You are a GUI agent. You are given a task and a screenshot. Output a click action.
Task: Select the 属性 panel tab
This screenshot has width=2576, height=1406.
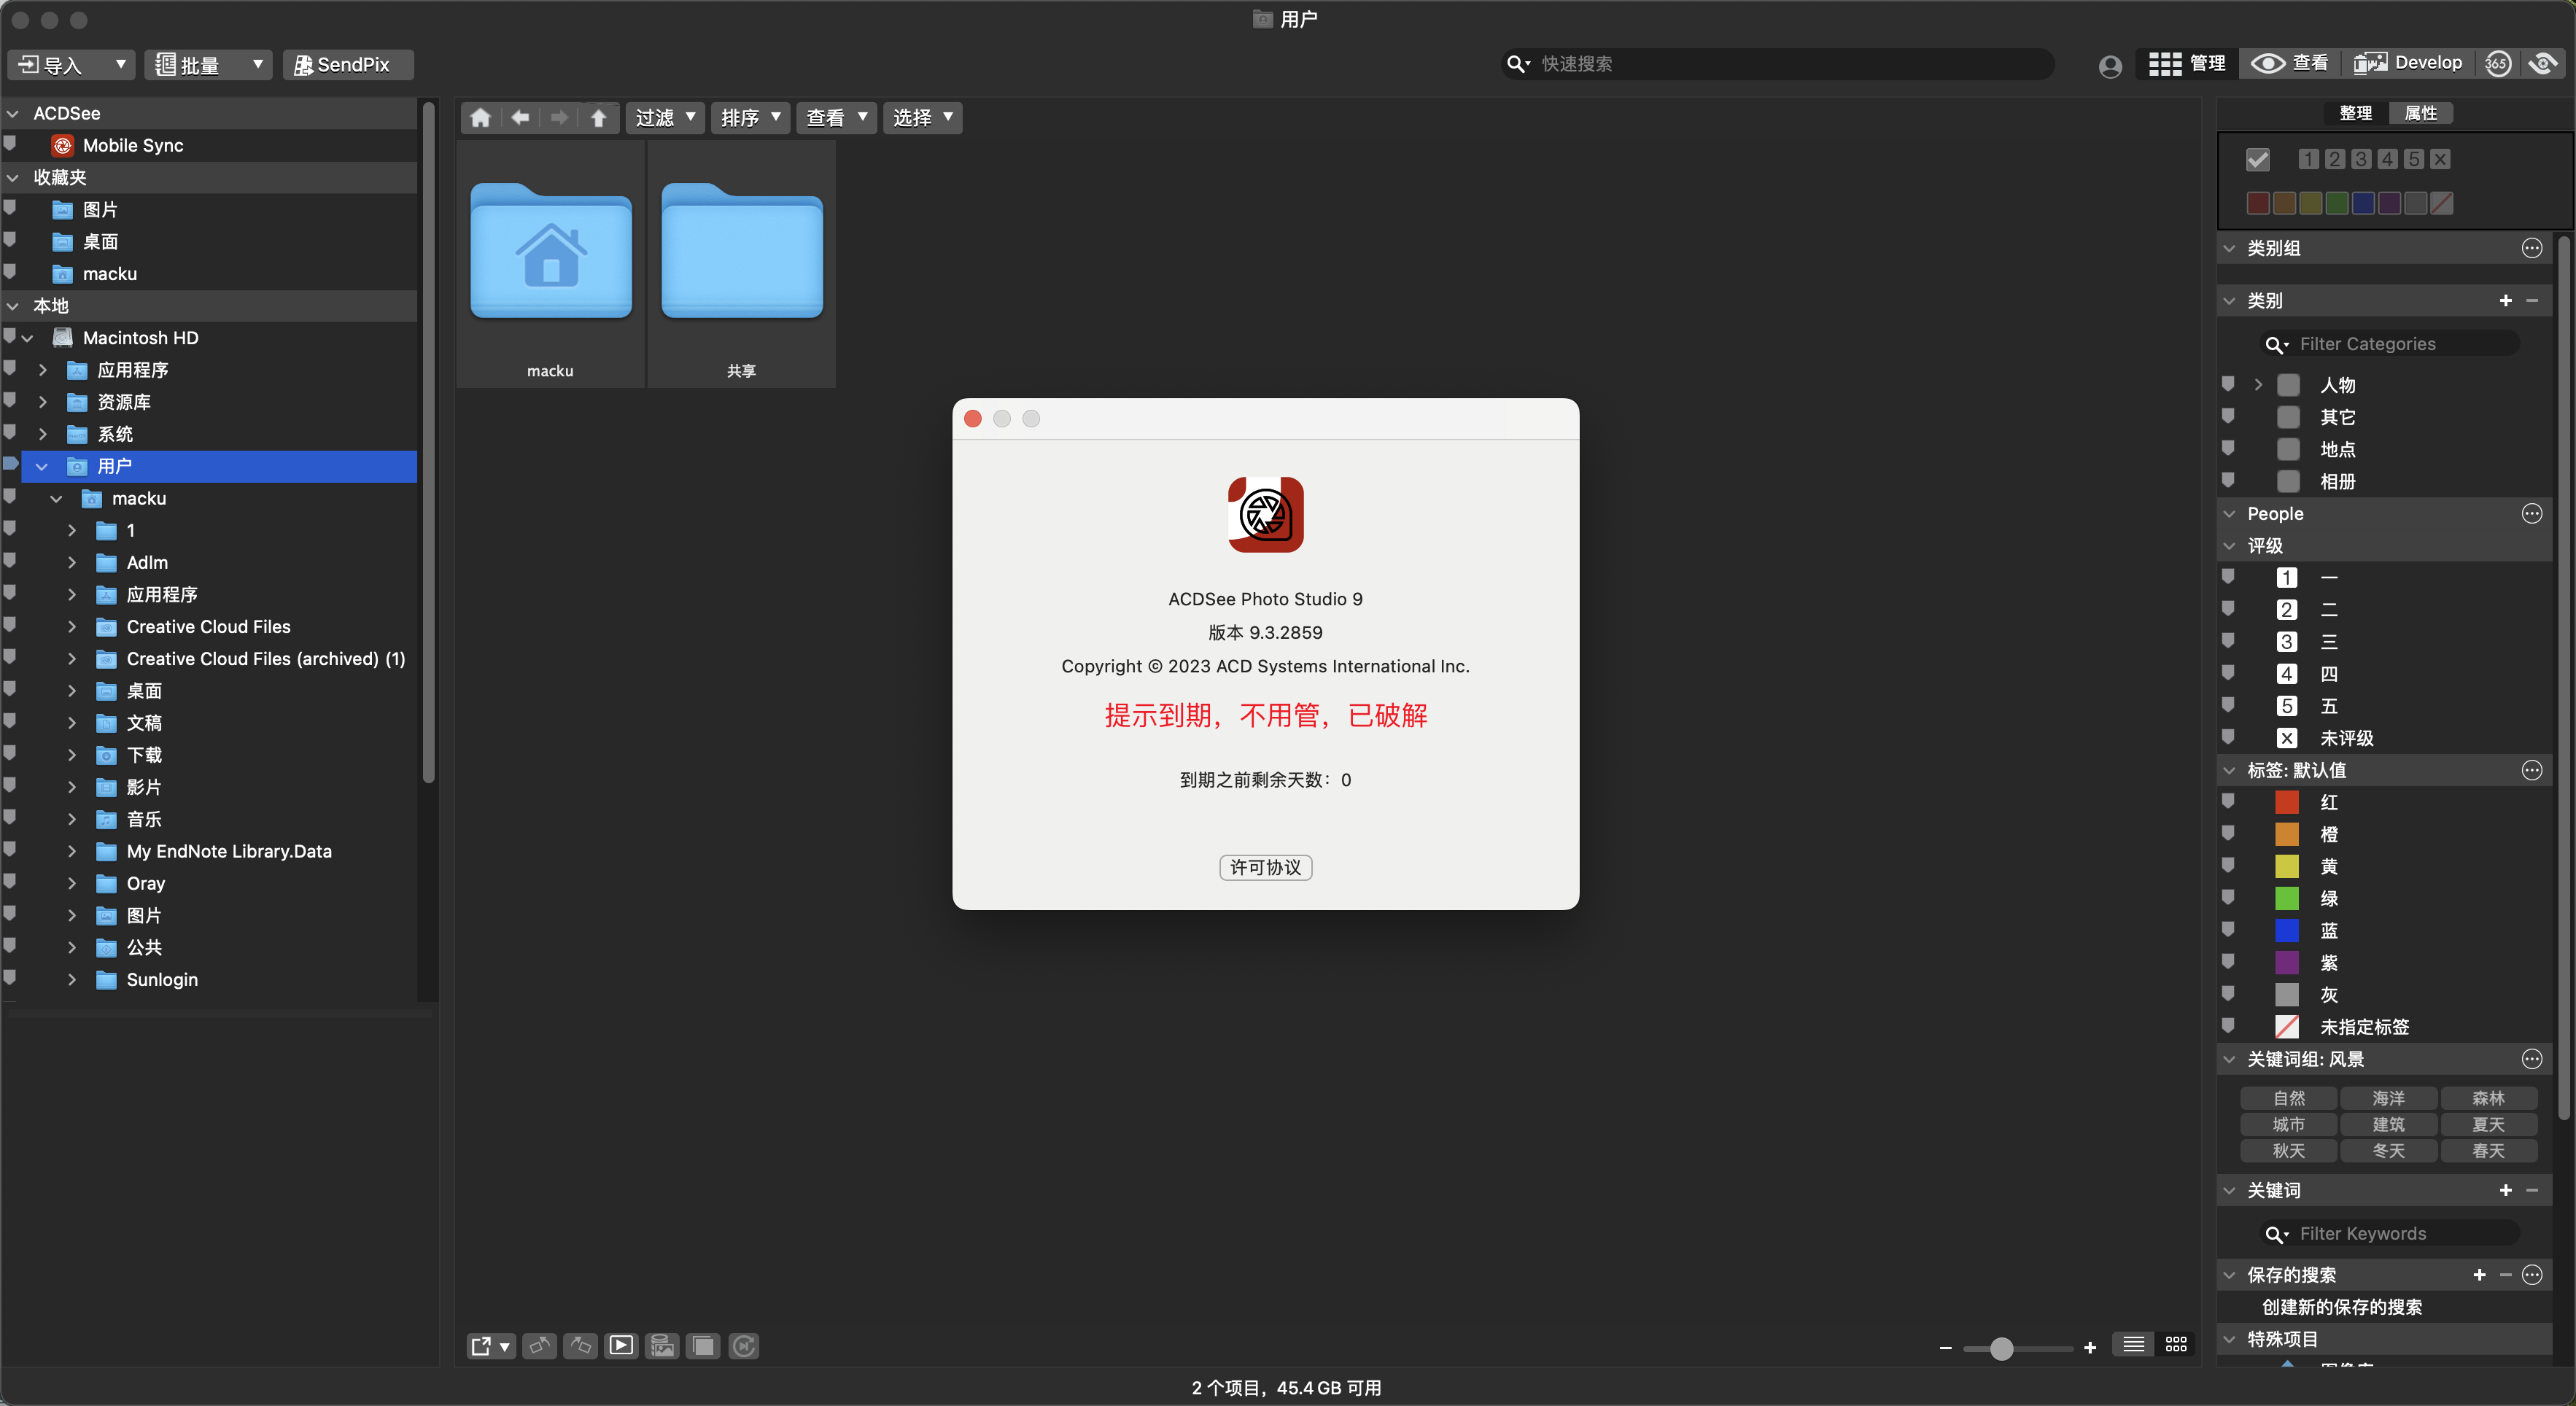2421,113
